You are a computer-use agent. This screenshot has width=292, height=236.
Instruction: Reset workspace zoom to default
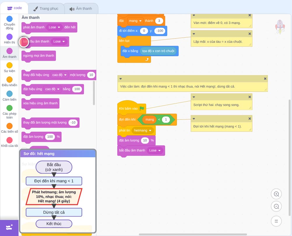click(x=276, y=221)
